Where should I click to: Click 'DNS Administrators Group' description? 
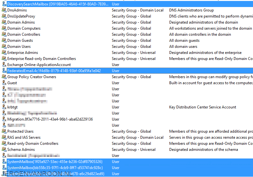192,10
